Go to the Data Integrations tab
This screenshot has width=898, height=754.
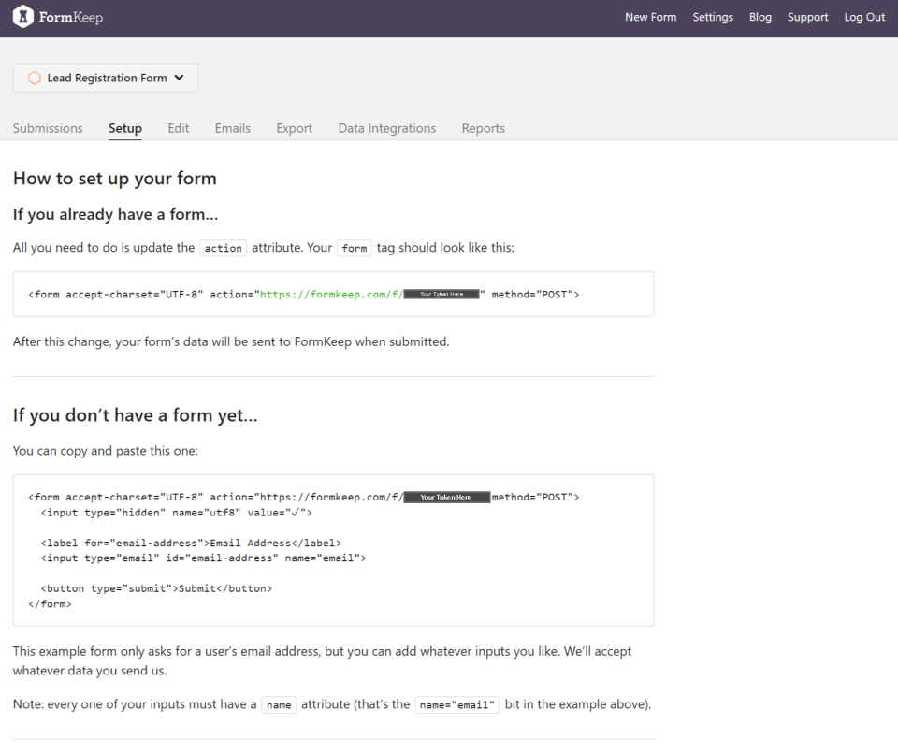[x=387, y=128]
